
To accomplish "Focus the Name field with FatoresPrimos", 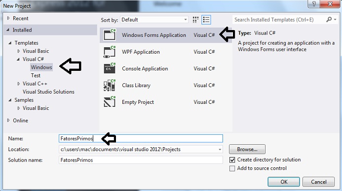I will (x=141, y=138).
